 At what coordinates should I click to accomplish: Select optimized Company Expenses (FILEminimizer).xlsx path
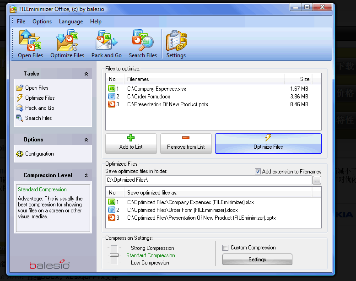click(x=190, y=202)
